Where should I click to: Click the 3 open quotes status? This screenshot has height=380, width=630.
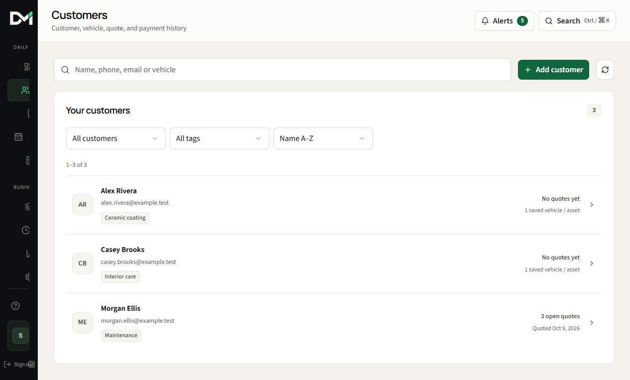pos(560,316)
